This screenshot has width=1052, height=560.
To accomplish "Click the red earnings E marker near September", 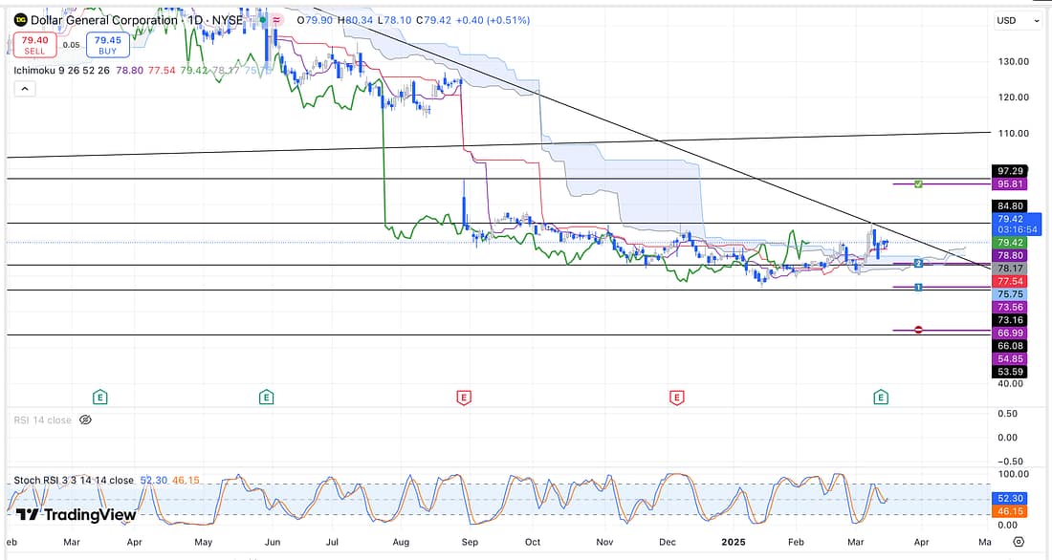I will pyautogui.click(x=463, y=396).
